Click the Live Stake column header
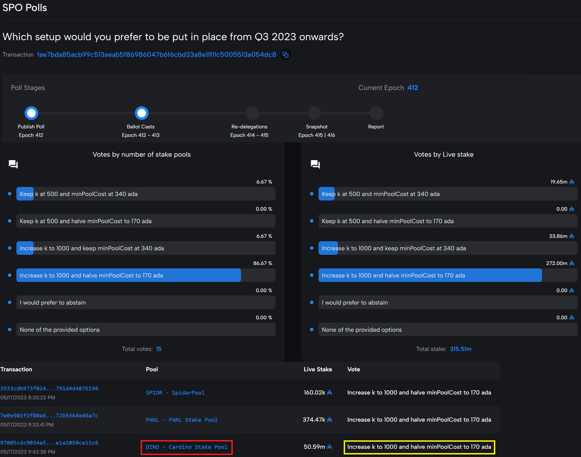581x457 pixels. point(318,369)
